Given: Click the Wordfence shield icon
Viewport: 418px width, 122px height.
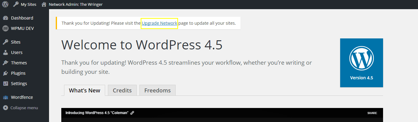Looking at the screenshot, I should click(x=6, y=98).
